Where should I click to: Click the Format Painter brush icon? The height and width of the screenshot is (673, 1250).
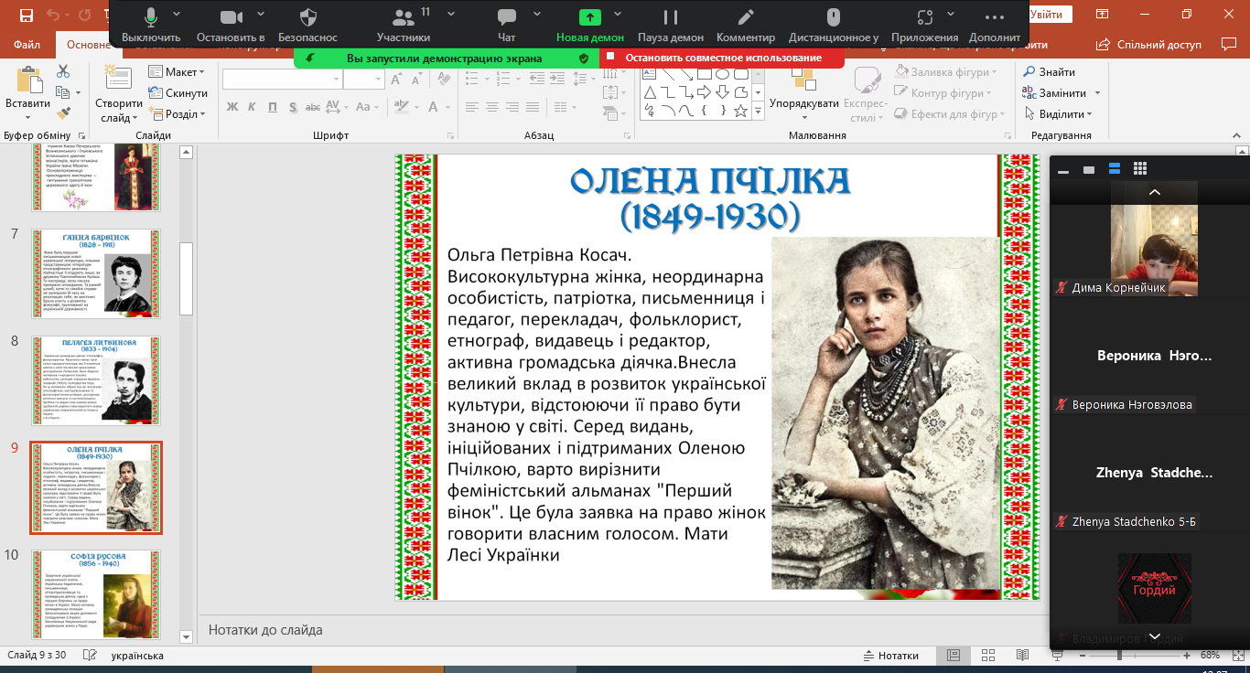coord(63,113)
